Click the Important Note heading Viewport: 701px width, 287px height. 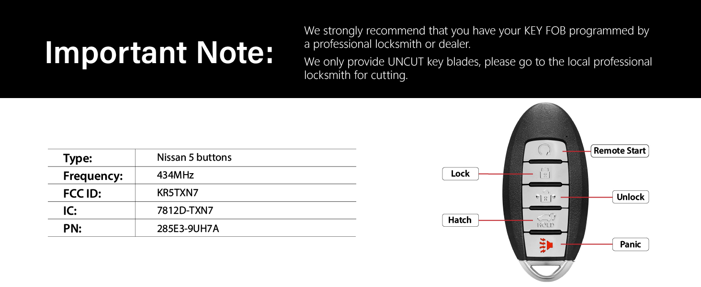[x=159, y=53]
